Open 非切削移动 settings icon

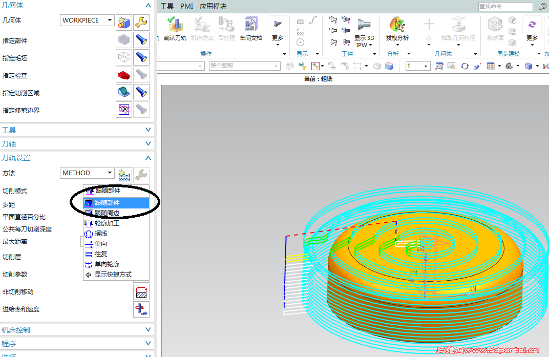pos(141,292)
